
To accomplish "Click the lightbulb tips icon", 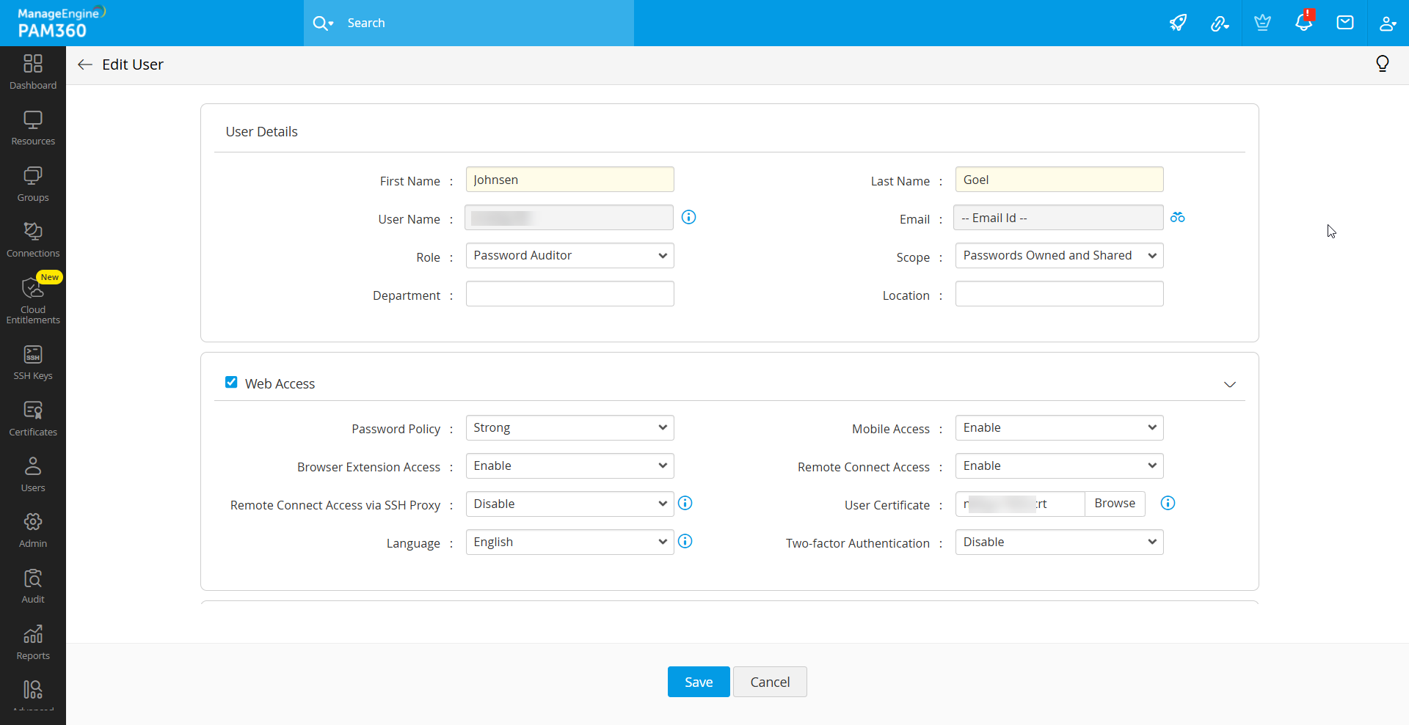I will click(x=1383, y=64).
